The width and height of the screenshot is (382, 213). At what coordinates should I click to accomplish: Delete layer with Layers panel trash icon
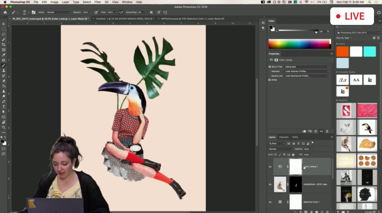(327, 211)
